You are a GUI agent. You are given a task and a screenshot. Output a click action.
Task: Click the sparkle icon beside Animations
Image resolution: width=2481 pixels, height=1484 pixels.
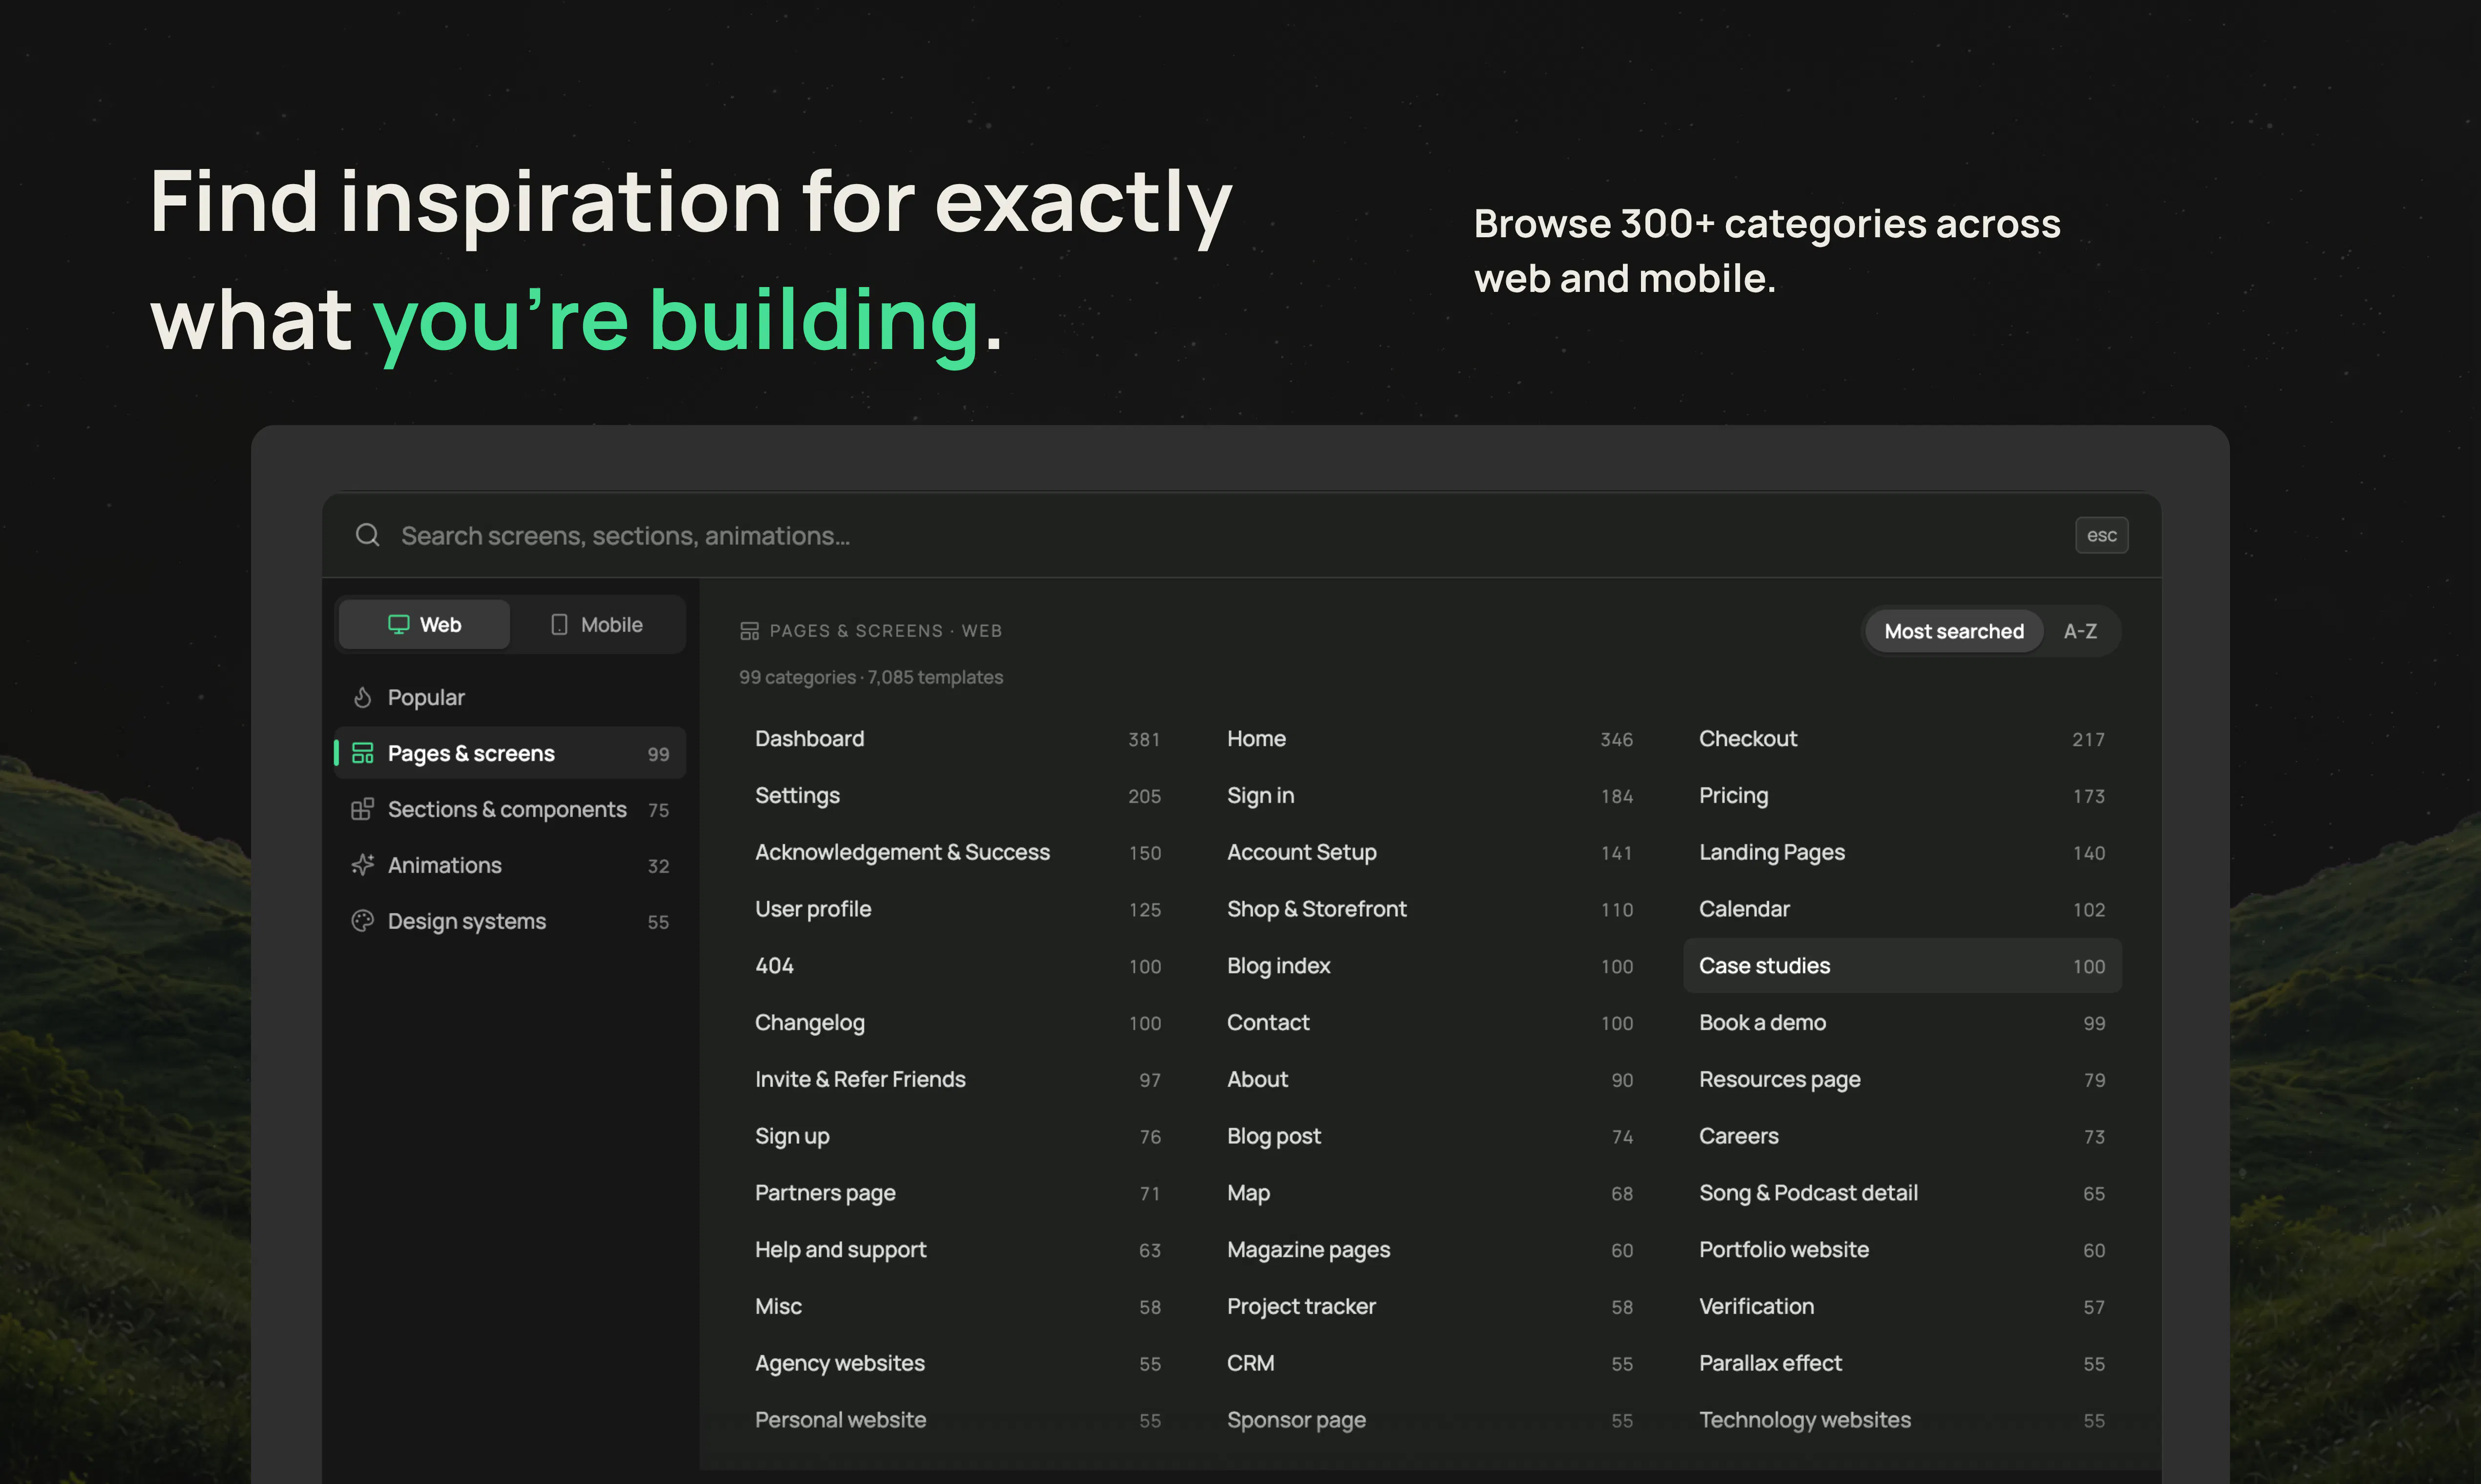tap(362, 865)
